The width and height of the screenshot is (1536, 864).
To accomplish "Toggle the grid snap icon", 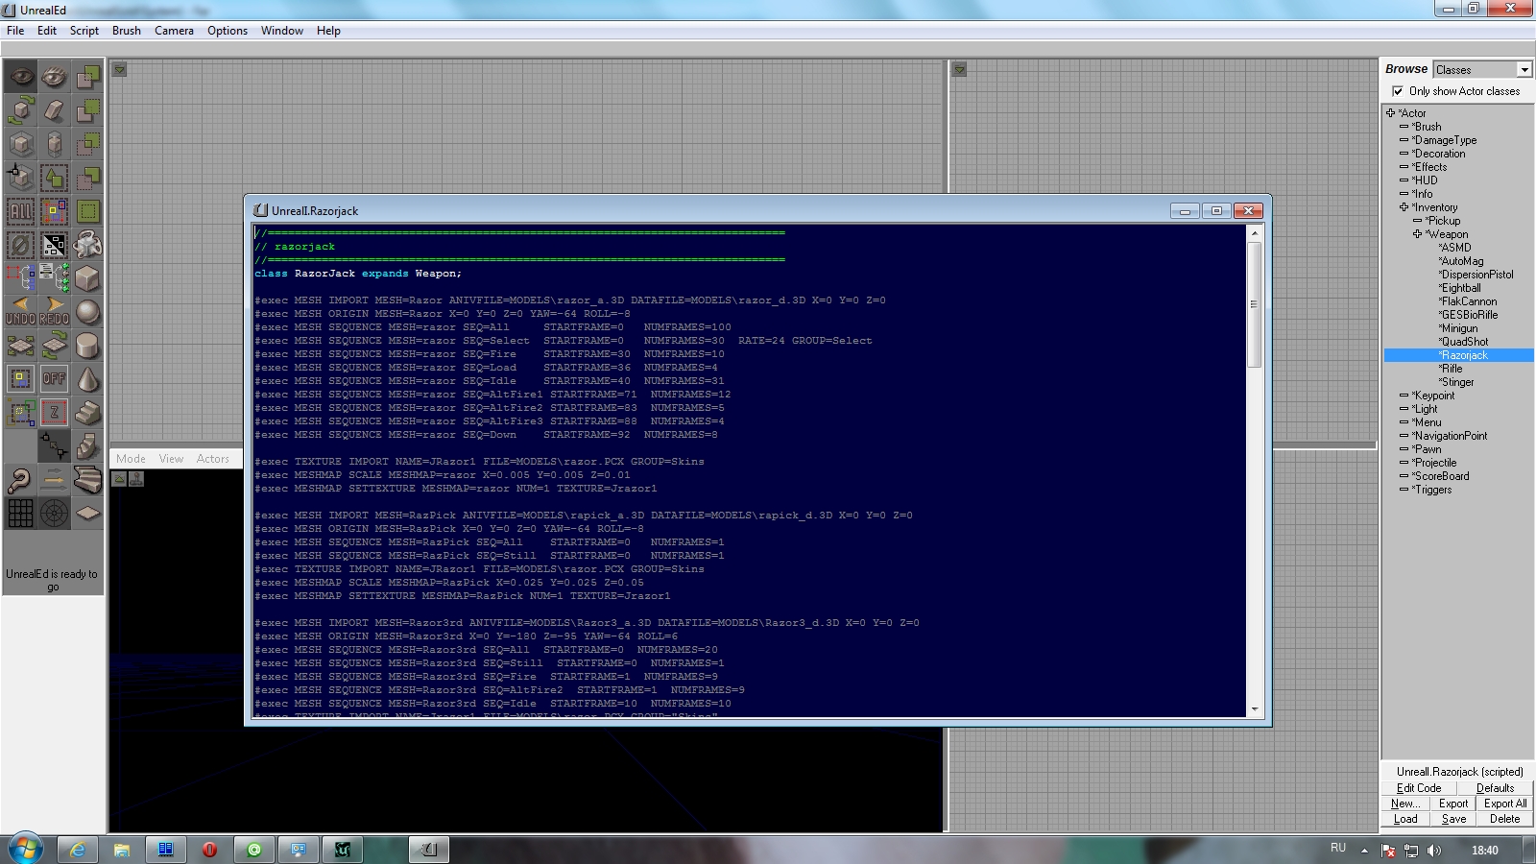I will [21, 514].
